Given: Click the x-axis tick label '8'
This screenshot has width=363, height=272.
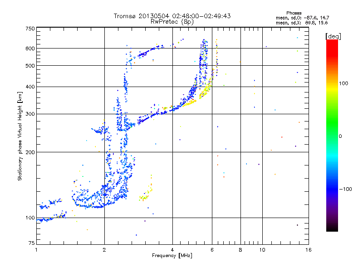Looking at the screenshot, I should (240, 250).
